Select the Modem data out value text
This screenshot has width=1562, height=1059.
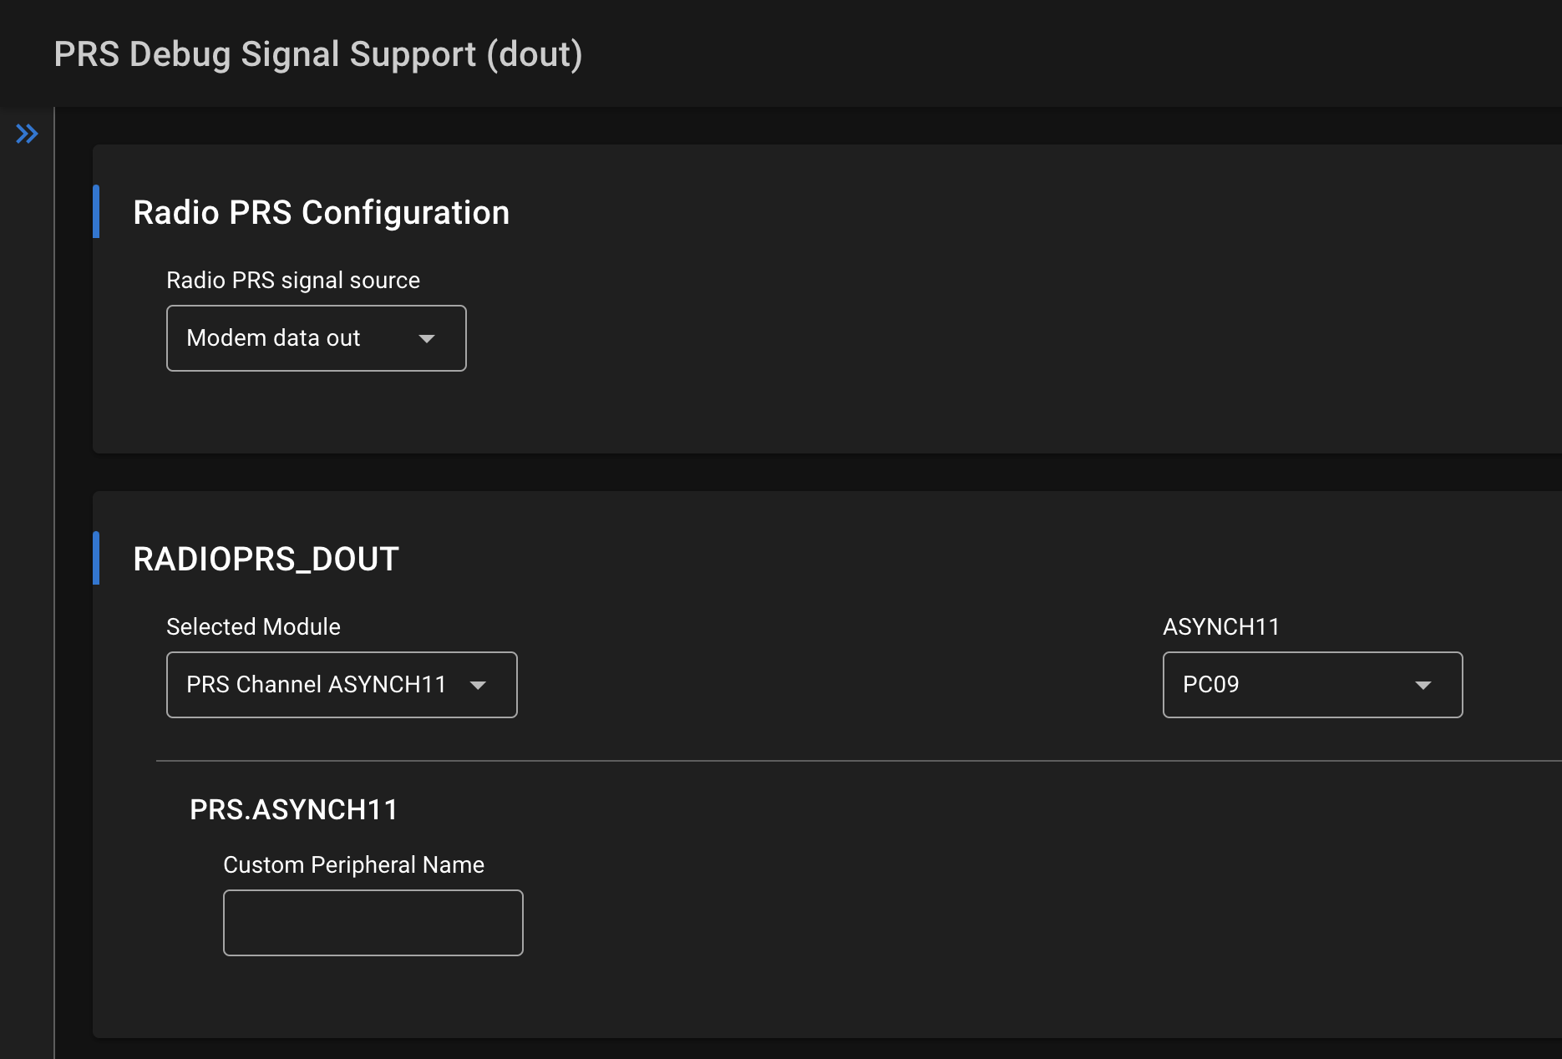pos(272,337)
